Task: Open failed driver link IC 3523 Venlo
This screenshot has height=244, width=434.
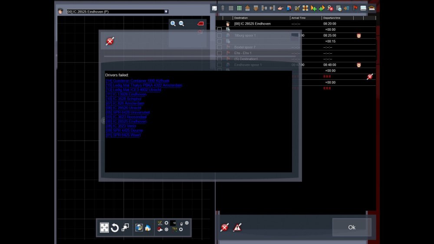Action: (x=124, y=126)
